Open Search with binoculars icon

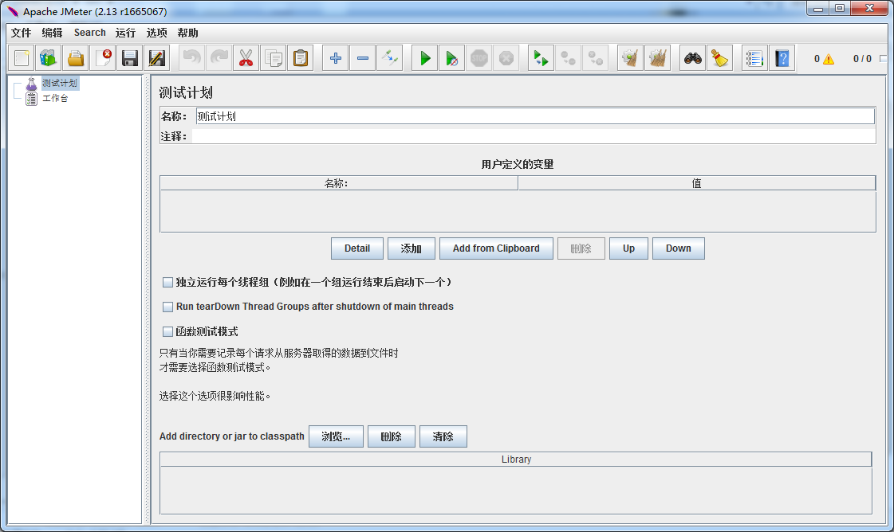693,58
